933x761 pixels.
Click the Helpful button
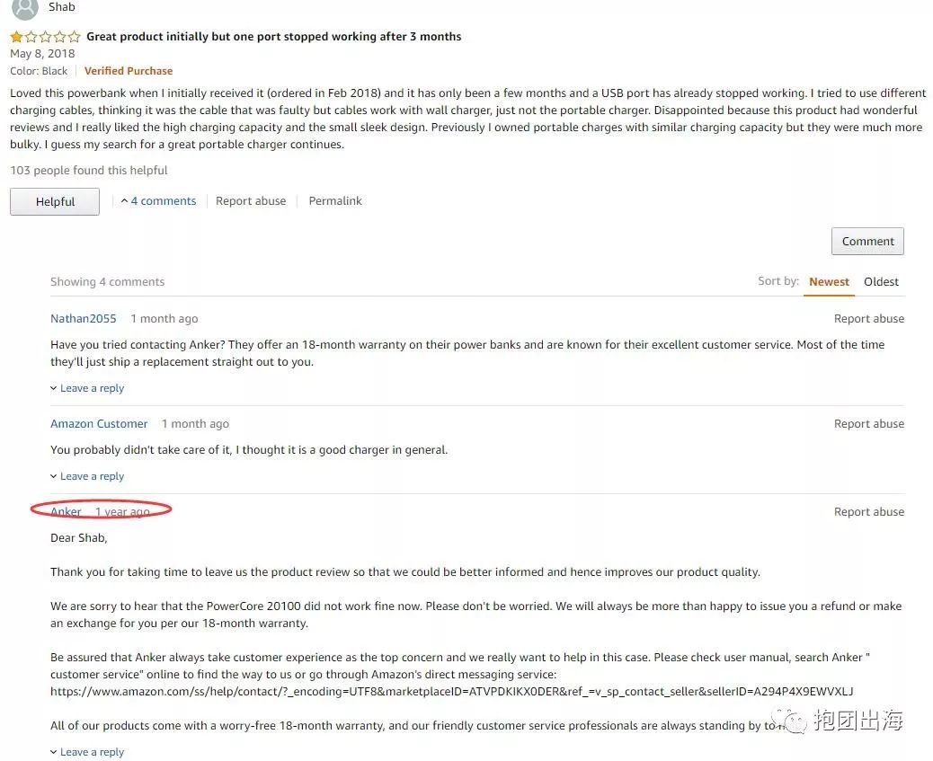pos(55,201)
